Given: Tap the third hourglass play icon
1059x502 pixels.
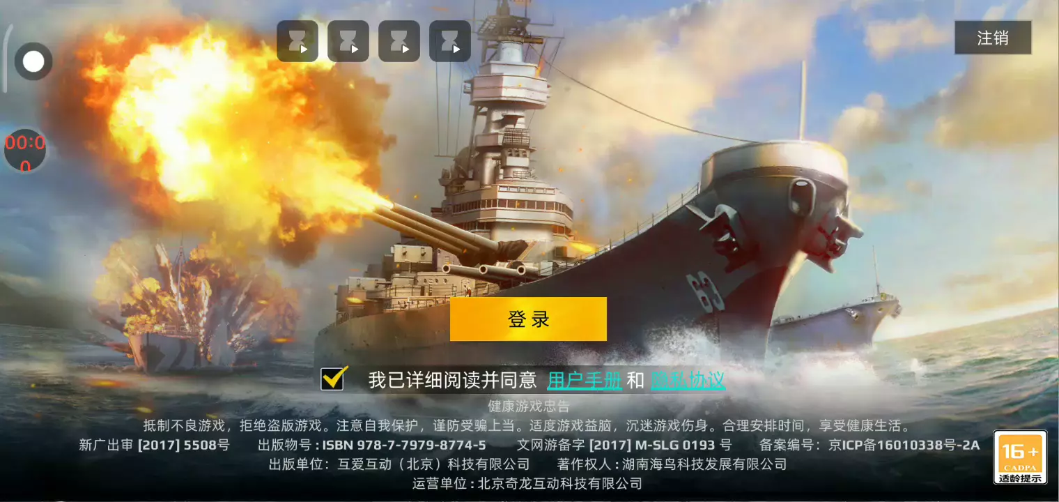Looking at the screenshot, I should tap(399, 41).
